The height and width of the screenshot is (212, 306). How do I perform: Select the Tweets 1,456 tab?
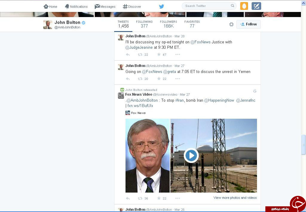click(123, 24)
